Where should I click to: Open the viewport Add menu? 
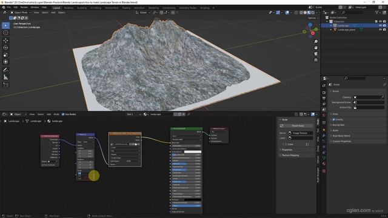click(53, 12)
